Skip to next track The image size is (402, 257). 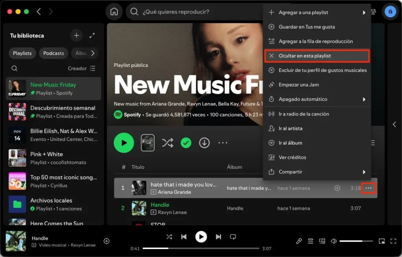pos(218,237)
